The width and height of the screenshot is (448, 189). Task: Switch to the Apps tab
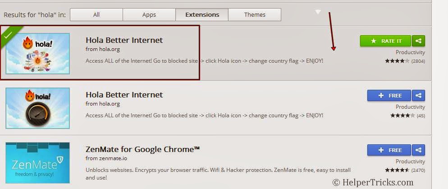[149, 14]
